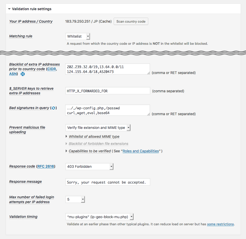Open the Prevent malicious file uploading dropdown
Screen dimensions: 246x239
coord(98,128)
